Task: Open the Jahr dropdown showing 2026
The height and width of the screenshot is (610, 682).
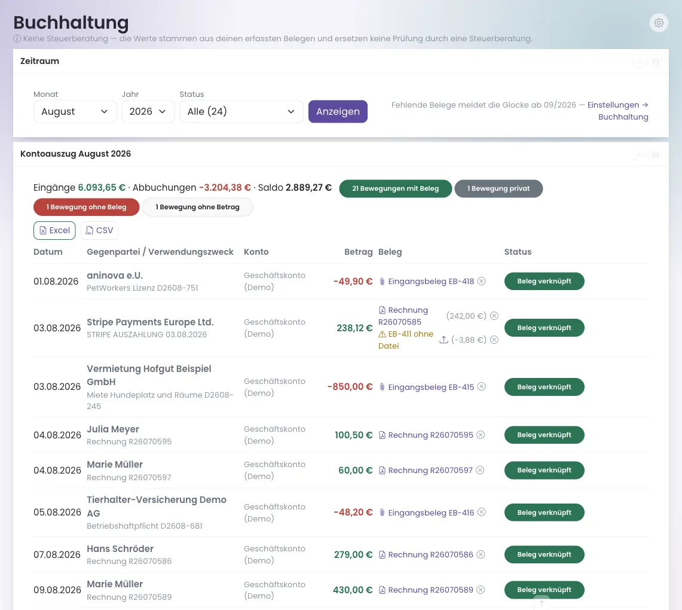Action: point(148,112)
